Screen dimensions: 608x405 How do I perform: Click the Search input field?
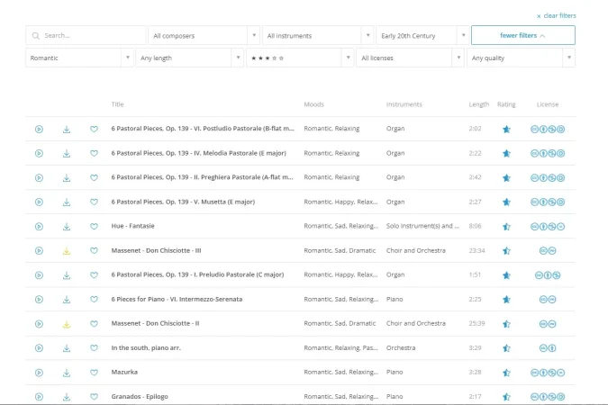pyautogui.click(x=86, y=36)
